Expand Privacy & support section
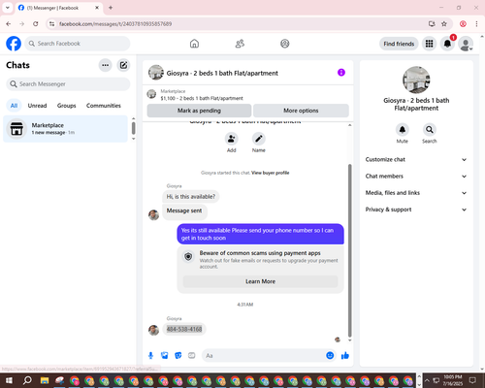 click(x=416, y=210)
